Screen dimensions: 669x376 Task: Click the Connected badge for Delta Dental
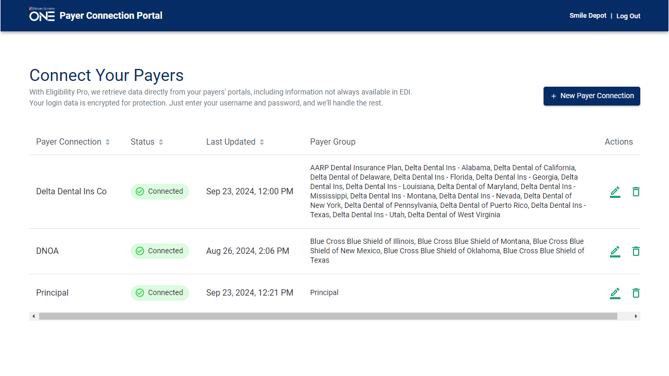coord(159,192)
